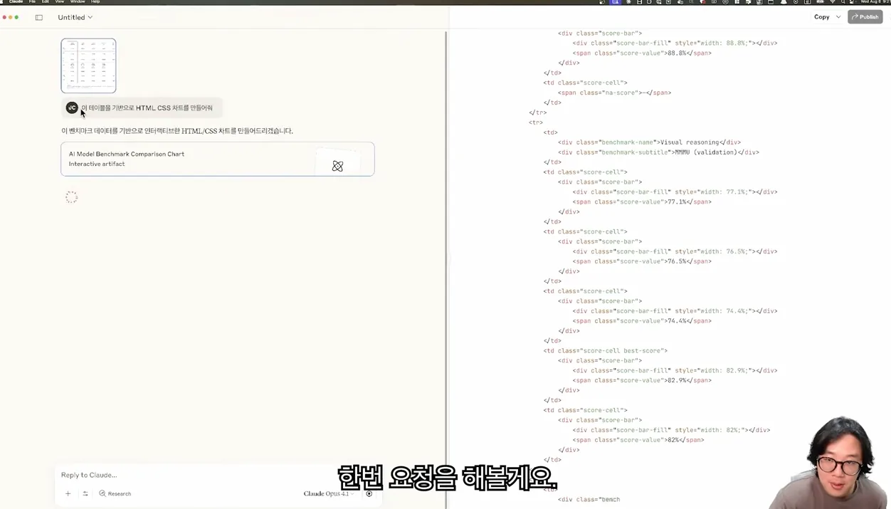
Task: Click the score-value 74.4% code line
Action: point(641,321)
